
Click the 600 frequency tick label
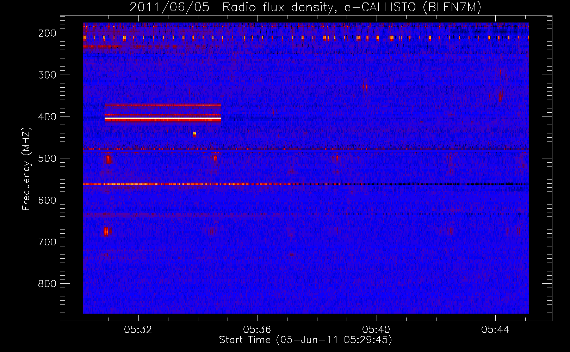[x=47, y=200]
